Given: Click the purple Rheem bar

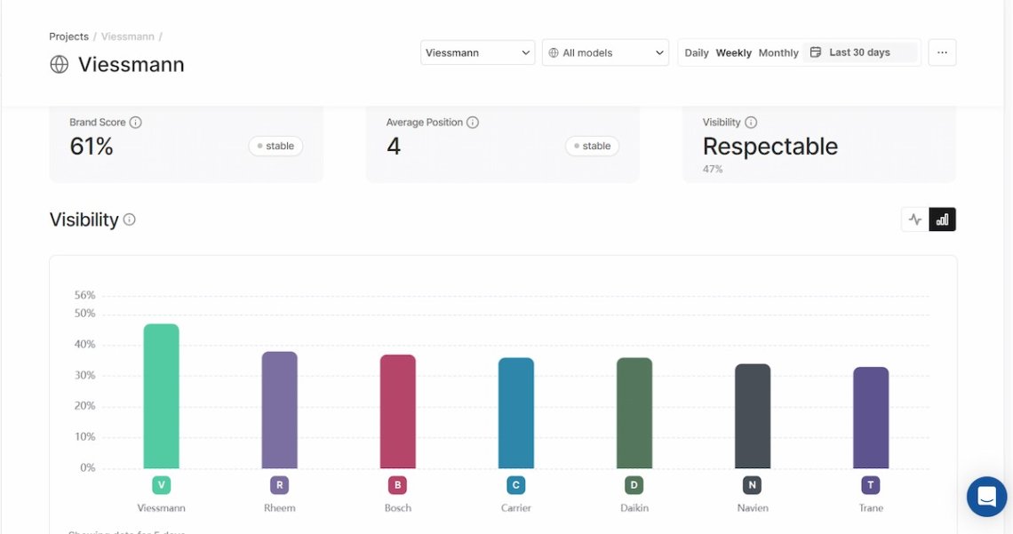Looking at the screenshot, I should 280,410.
